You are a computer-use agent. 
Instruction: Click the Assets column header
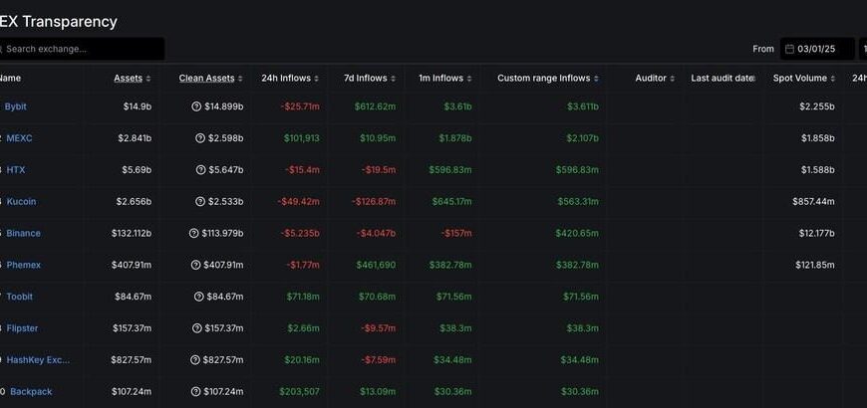click(x=129, y=79)
